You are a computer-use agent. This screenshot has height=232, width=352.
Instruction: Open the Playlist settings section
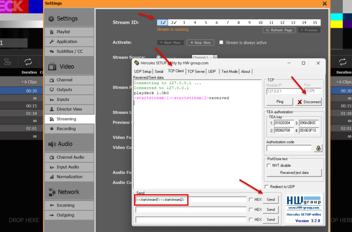click(x=69, y=32)
